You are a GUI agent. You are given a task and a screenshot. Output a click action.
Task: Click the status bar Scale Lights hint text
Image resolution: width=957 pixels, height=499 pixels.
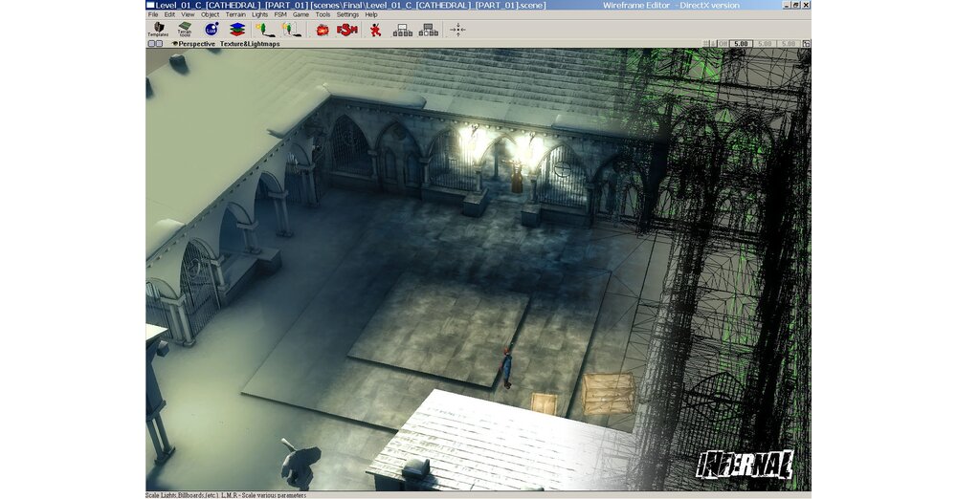226,495
